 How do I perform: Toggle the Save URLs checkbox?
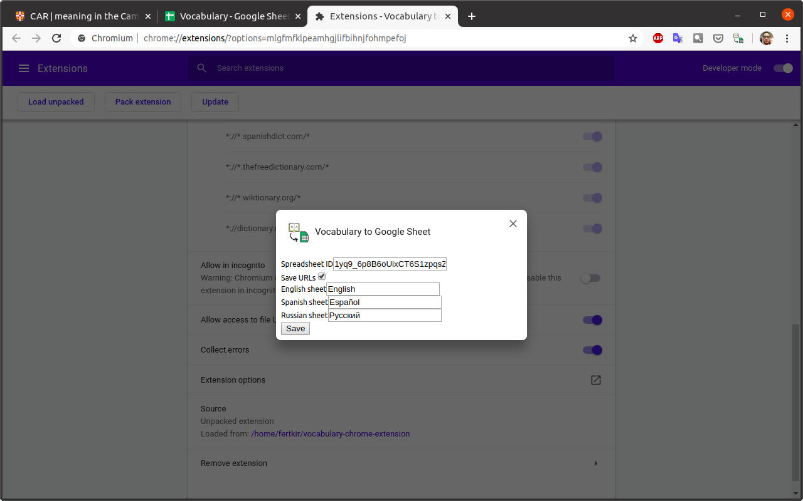(322, 276)
